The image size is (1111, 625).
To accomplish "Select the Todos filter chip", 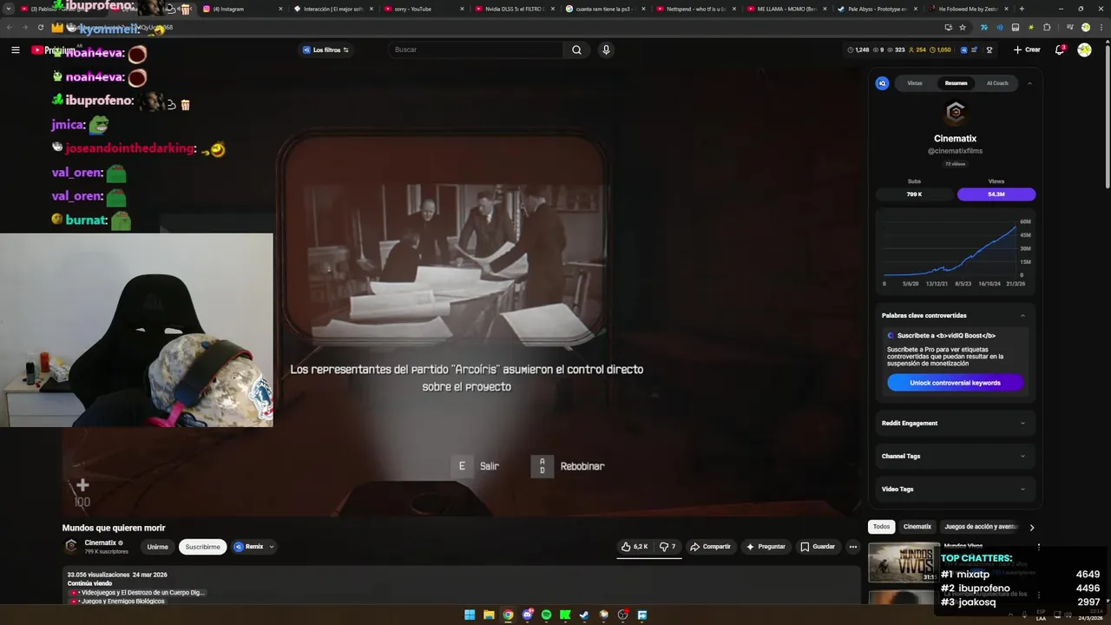I will coord(881,527).
